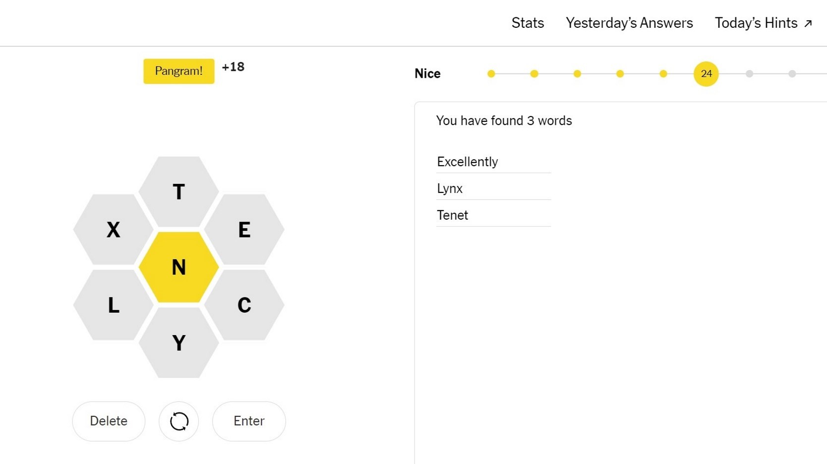Click the letter T hexagon

coord(178,192)
